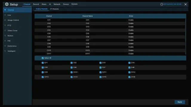Click CH5 in the Channel Name column

tap(87, 33)
